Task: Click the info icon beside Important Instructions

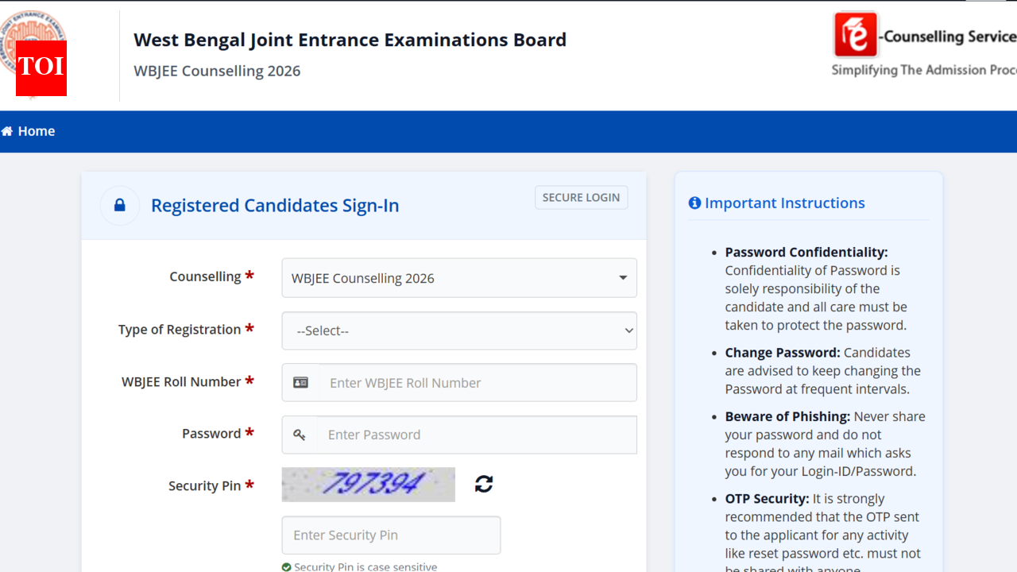Action: 695,203
